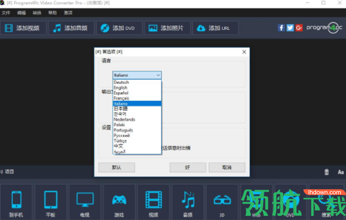Open the Twitter social icon

coord(290,28)
